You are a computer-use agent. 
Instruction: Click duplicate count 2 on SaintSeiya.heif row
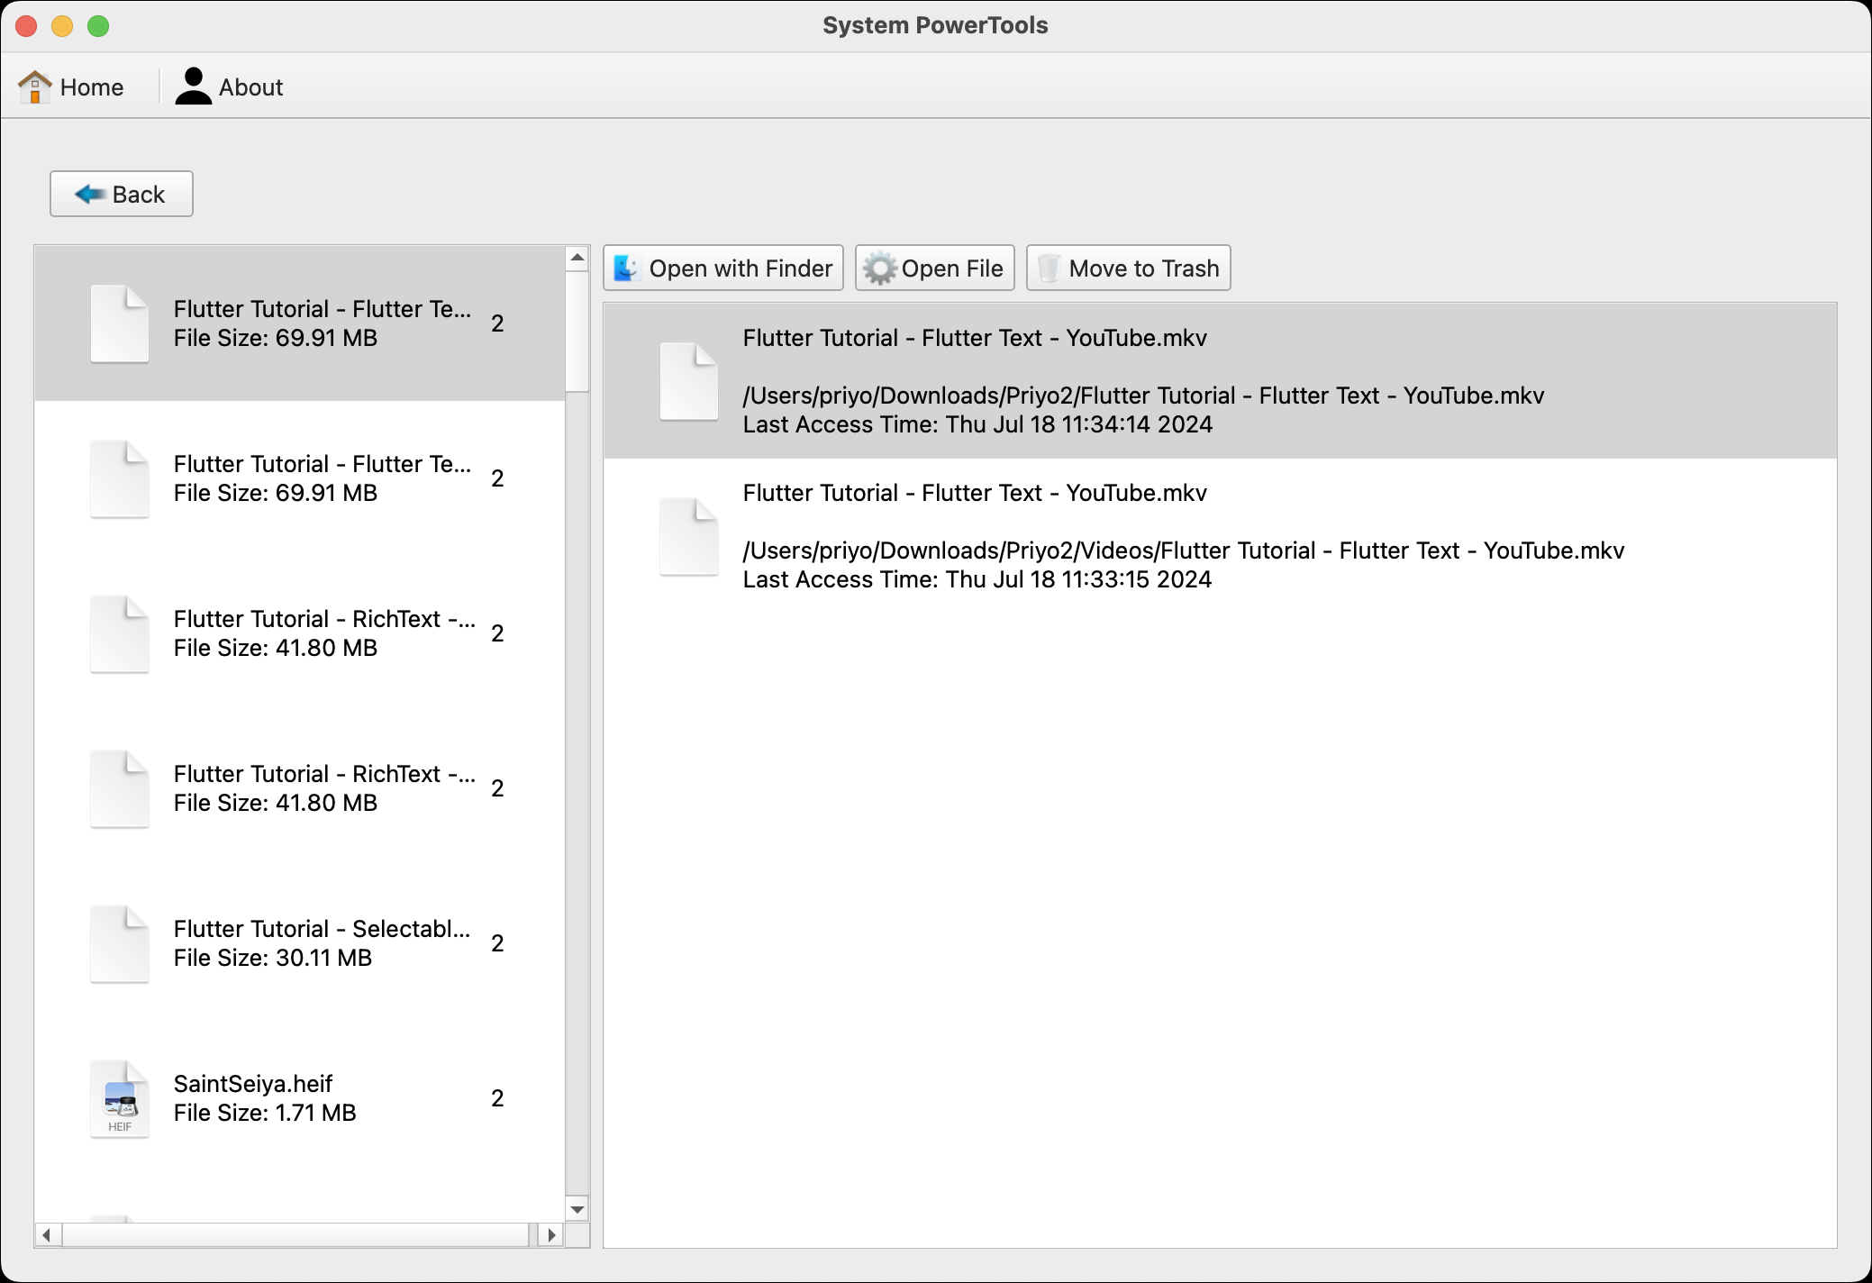coord(497,1098)
